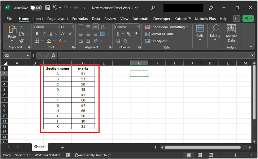Click the Format Painter brush icon

(21, 41)
